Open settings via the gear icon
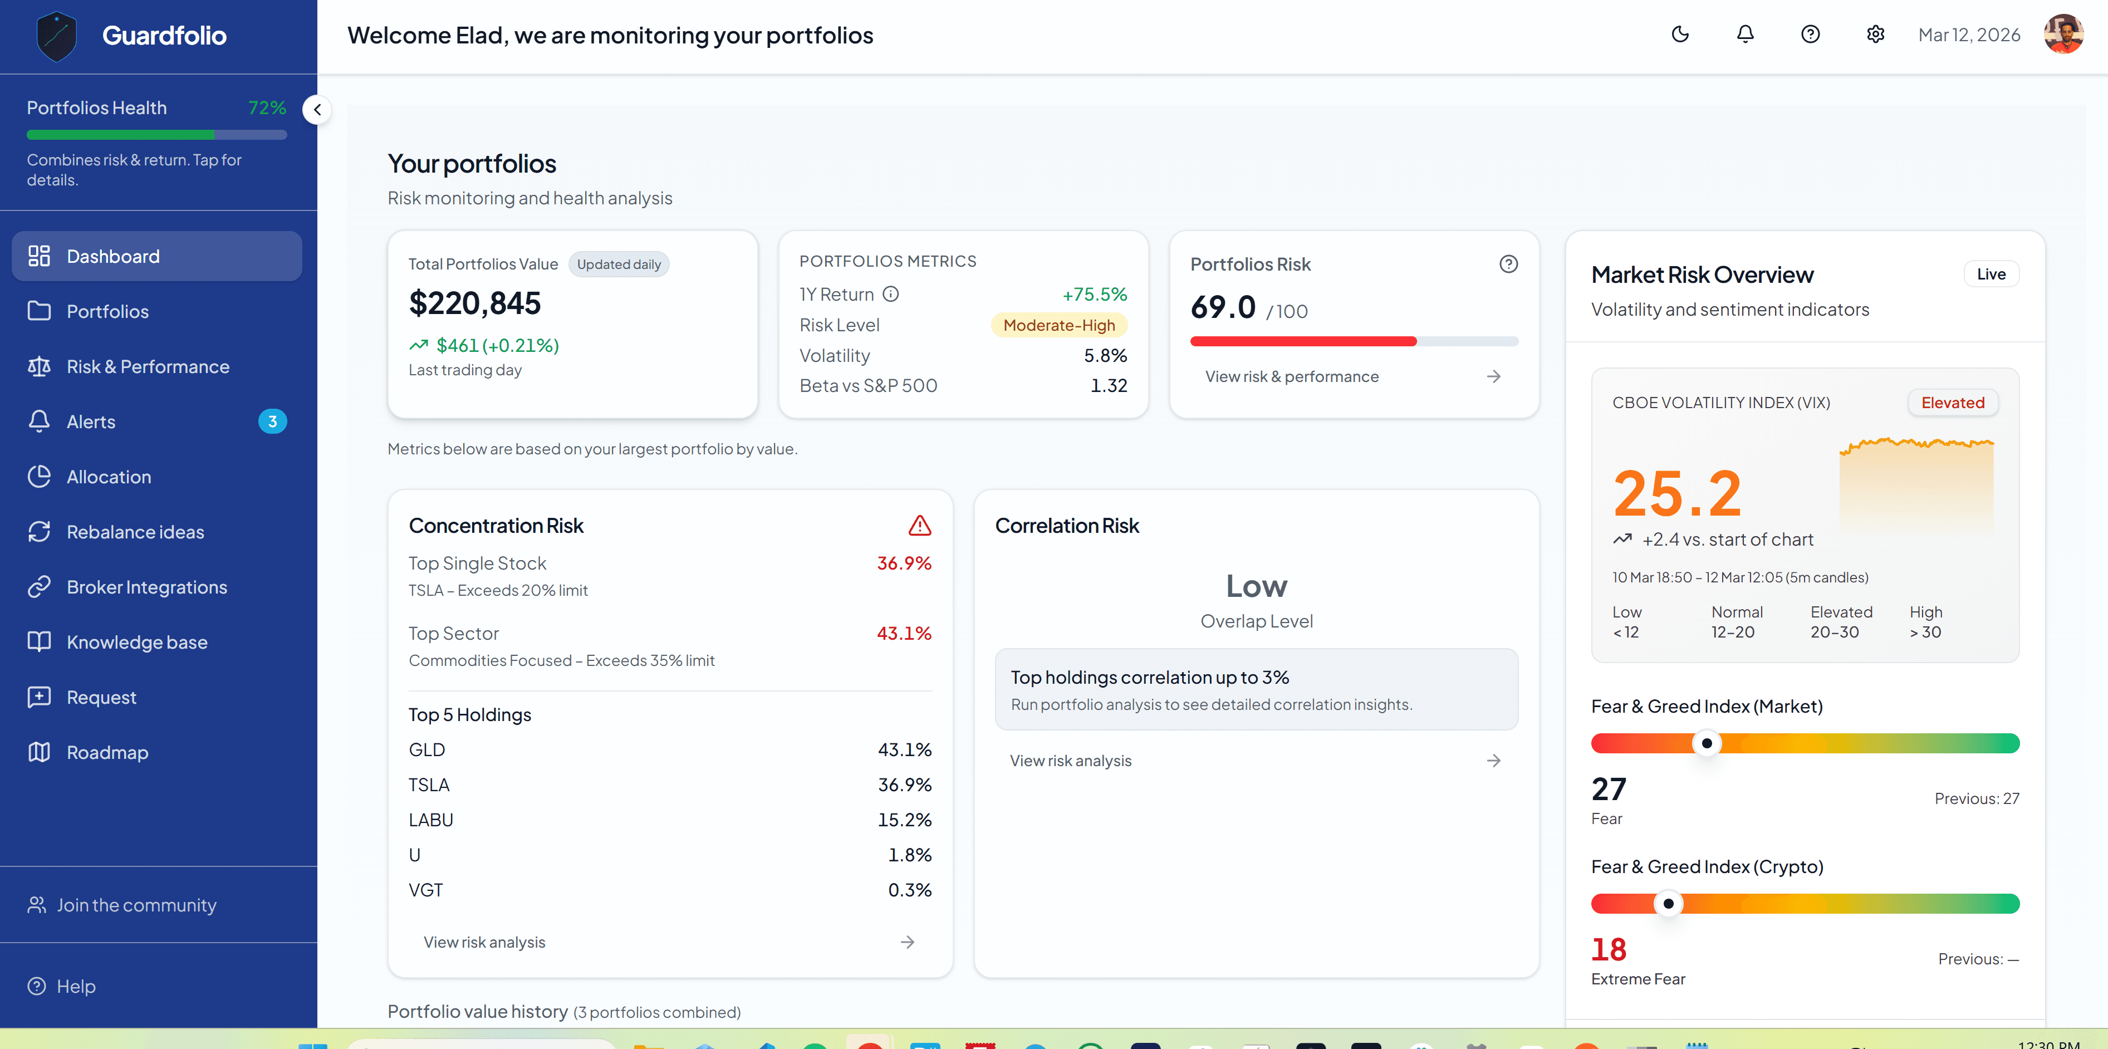2108x1049 pixels. 1876,35
